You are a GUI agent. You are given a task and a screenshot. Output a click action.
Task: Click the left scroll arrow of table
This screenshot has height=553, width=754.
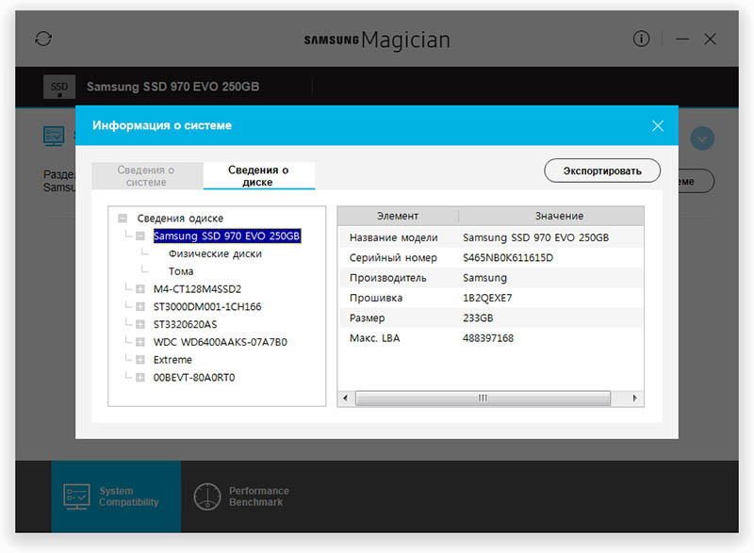click(345, 398)
